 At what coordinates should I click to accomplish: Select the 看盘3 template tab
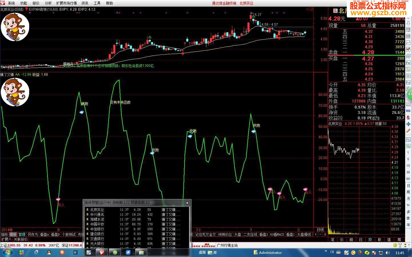264,234
